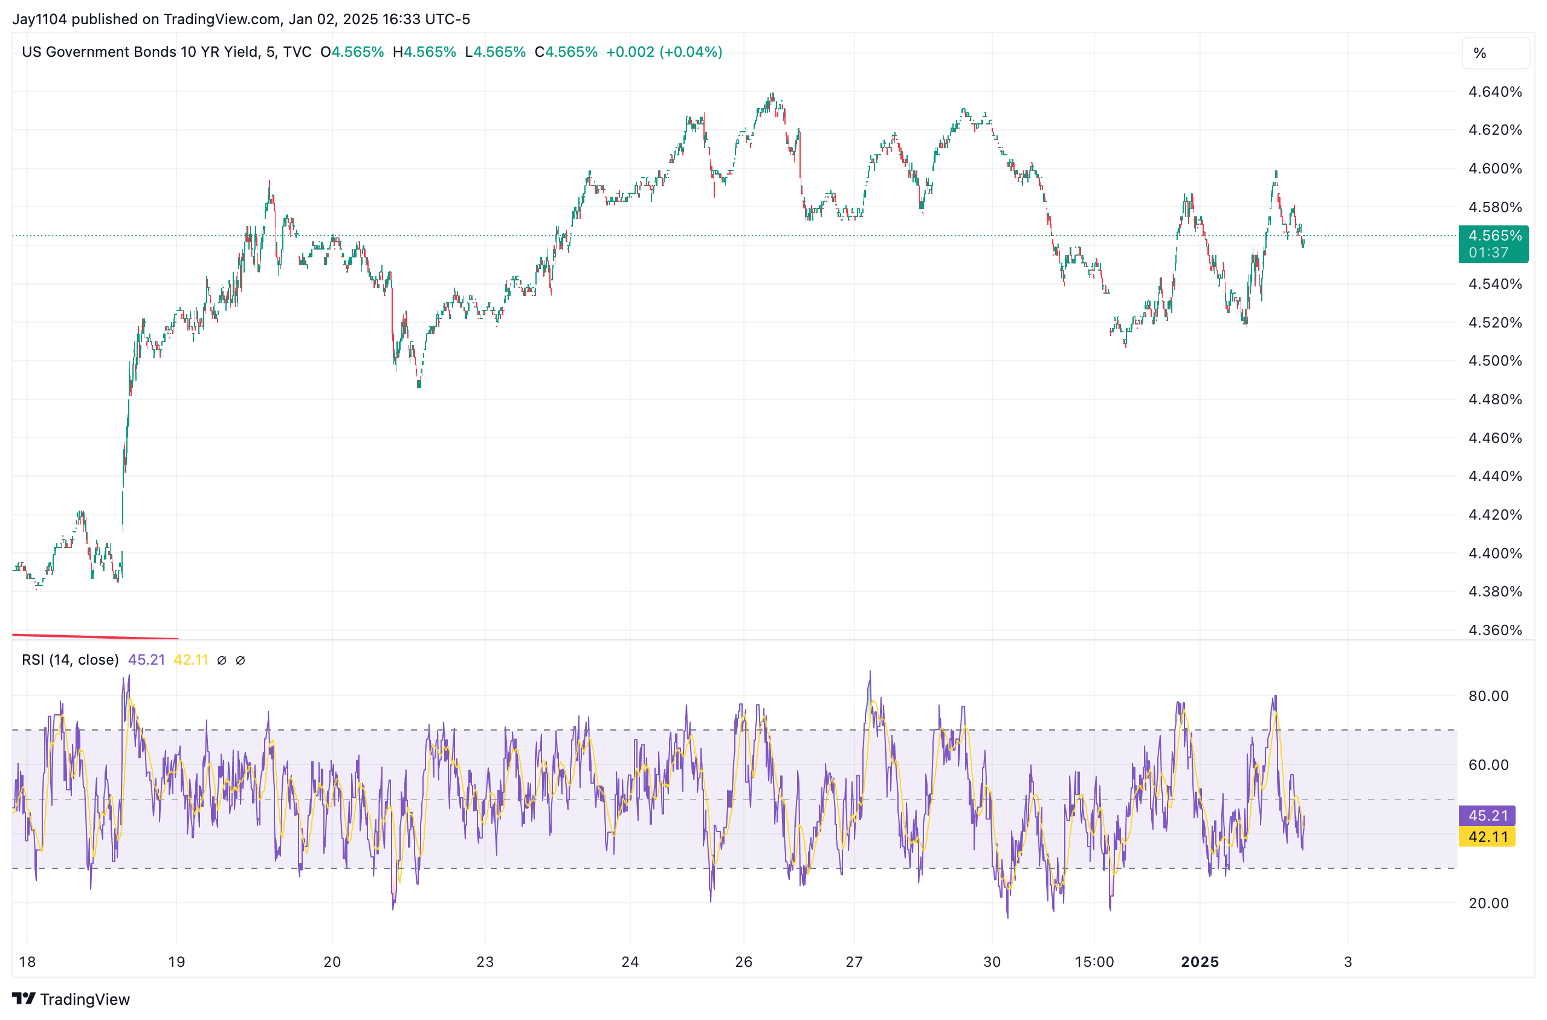The image size is (1547, 1020).
Task: Click the 4.440% price axis label
Action: click(1495, 476)
